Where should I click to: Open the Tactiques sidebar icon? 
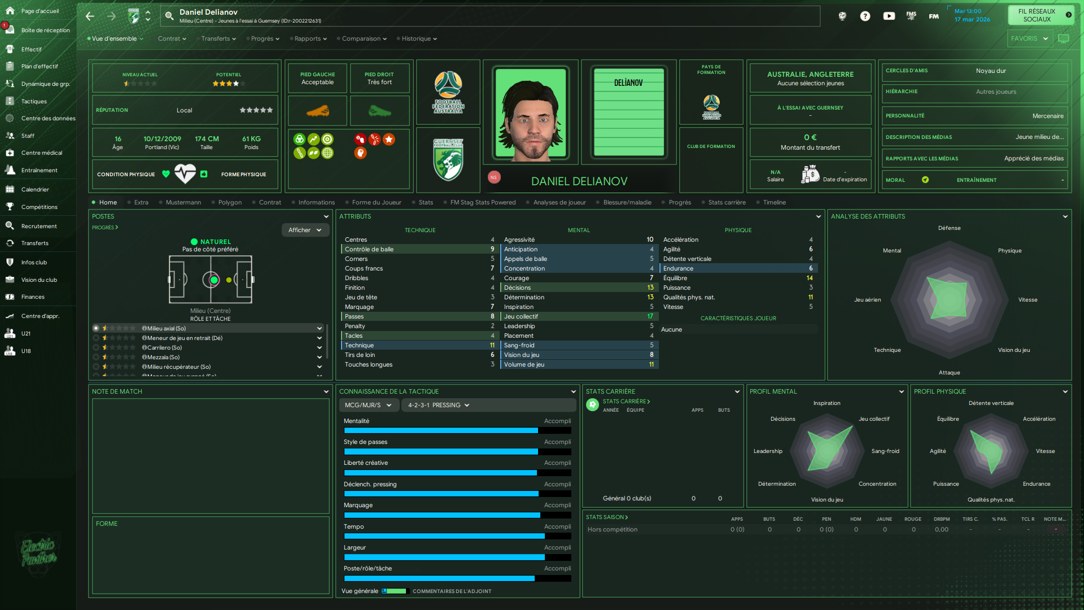click(10, 101)
